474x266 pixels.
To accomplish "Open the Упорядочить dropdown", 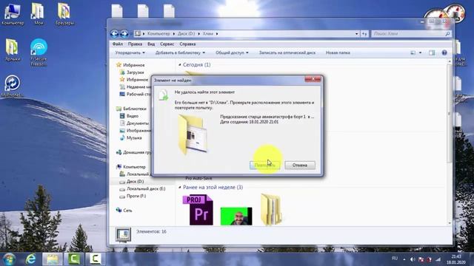I will coord(130,52).
